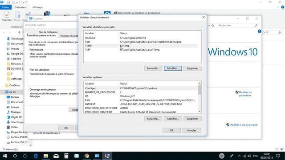Open Calculator from taskbar

tap(66, 156)
